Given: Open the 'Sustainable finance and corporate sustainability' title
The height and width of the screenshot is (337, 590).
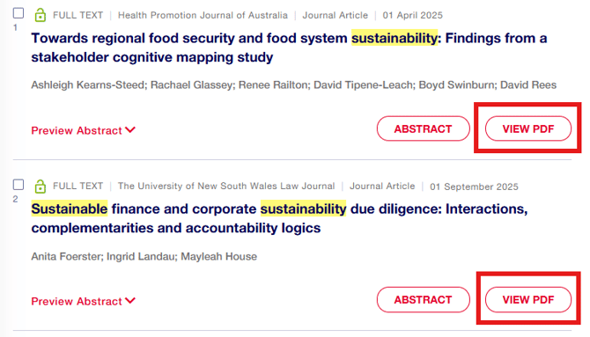Looking at the screenshot, I should coord(279,218).
